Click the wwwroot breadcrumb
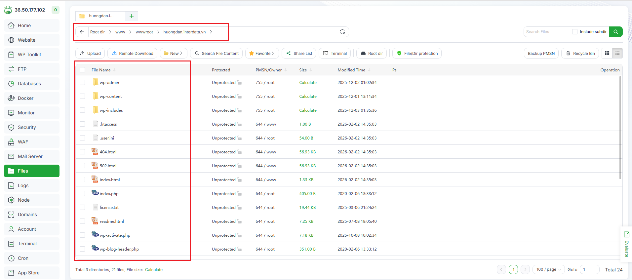Screen dimensions: 632x280 (144, 32)
